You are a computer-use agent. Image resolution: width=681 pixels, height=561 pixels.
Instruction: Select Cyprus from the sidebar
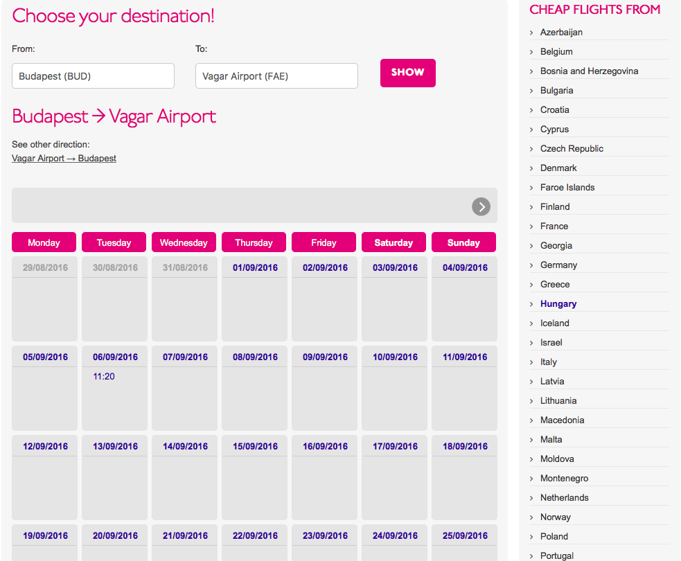pos(554,129)
